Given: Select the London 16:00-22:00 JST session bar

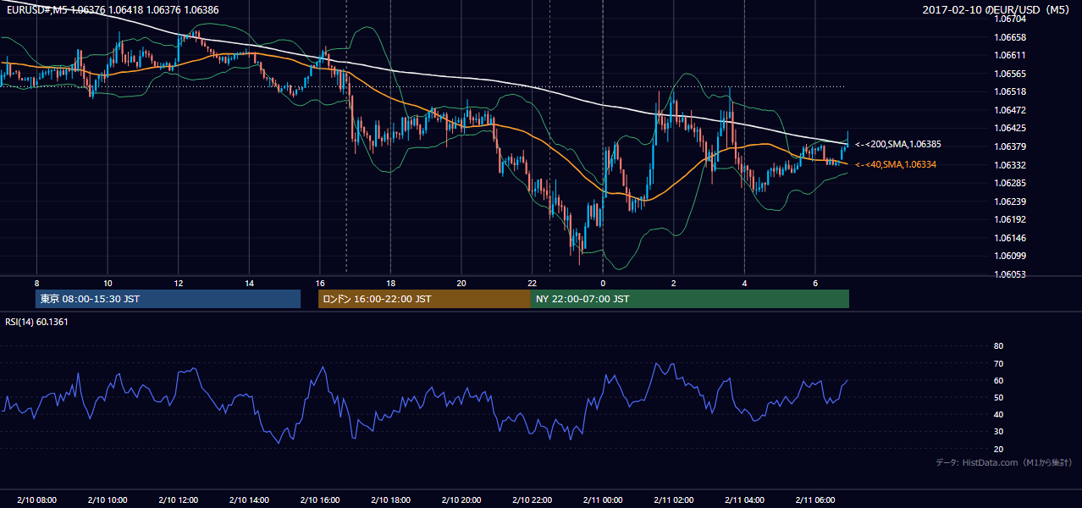Looking at the screenshot, I should coord(424,299).
